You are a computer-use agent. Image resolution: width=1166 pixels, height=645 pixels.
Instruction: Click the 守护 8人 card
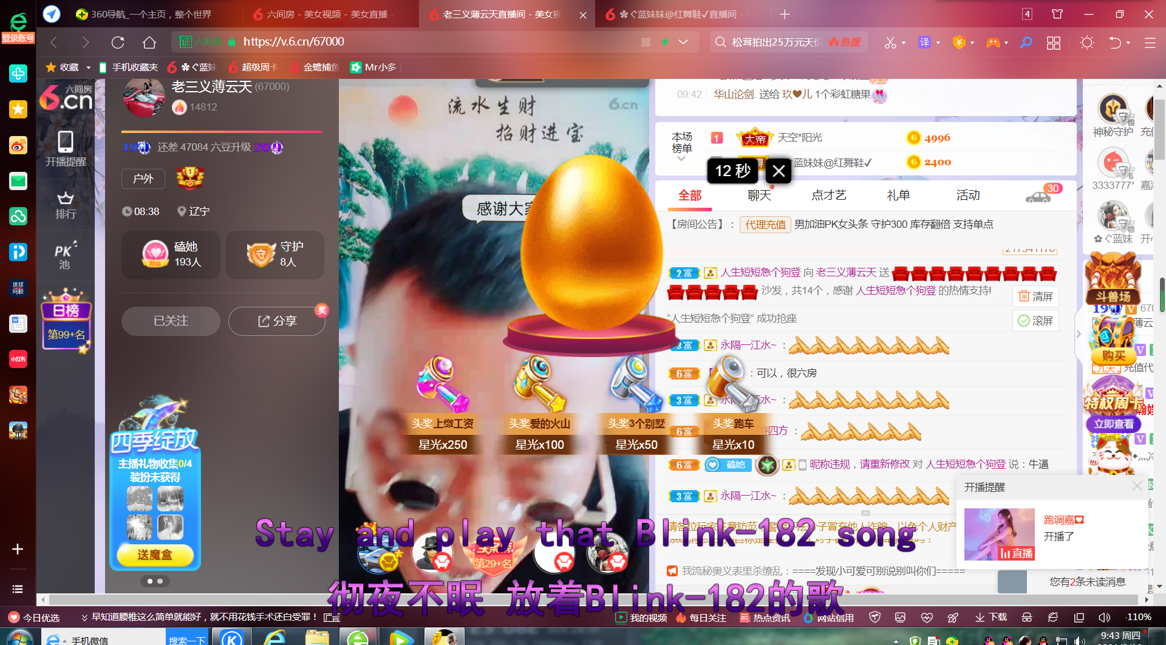[275, 254]
